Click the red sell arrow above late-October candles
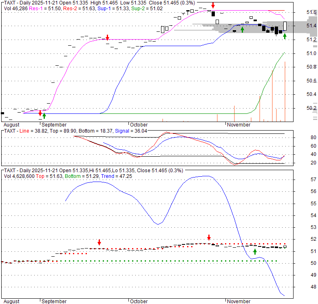Viewport: 318px width, 304px height. click(x=213, y=5)
